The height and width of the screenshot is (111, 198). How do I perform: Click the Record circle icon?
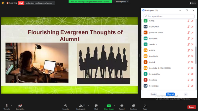tap(122, 106)
